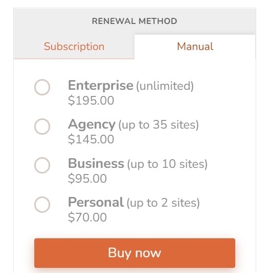Click the bold Business plan name
This screenshot has height=273, width=269.
tap(96, 163)
